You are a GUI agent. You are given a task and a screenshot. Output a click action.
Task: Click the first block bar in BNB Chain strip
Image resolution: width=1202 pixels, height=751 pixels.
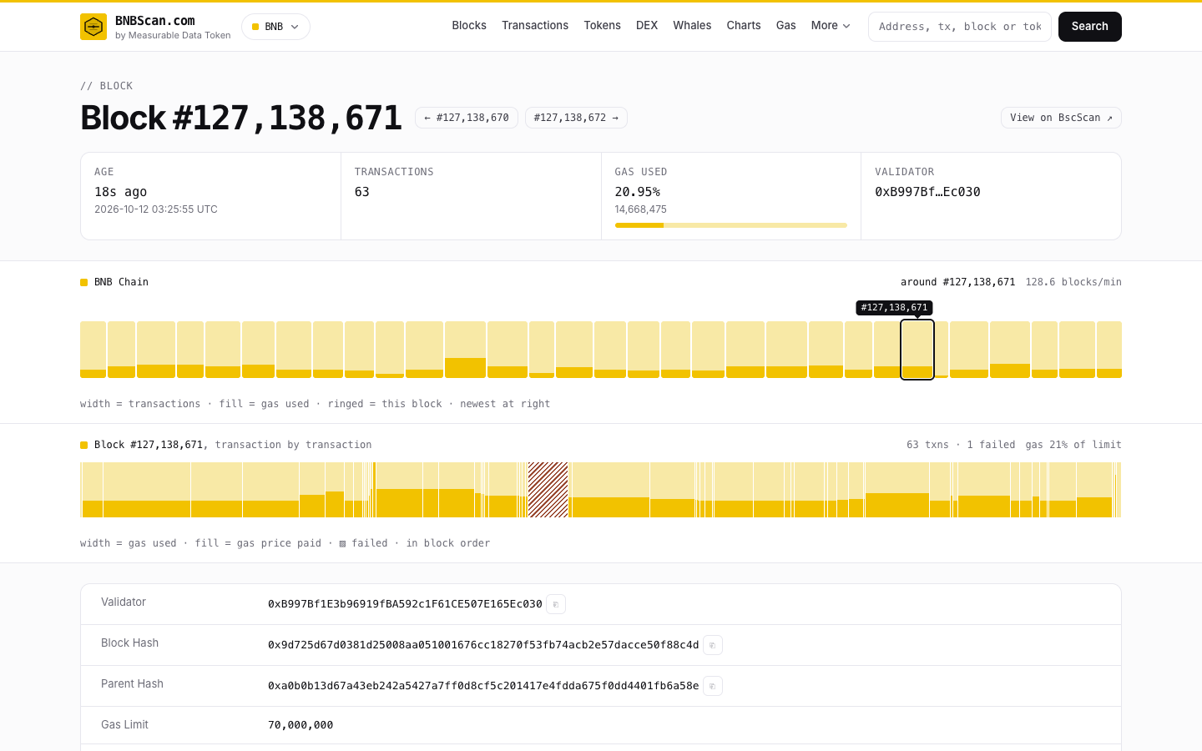(x=93, y=350)
